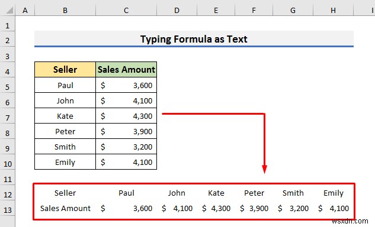The width and height of the screenshot is (375, 227).
Task: Select column D header
Action: (177, 10)
